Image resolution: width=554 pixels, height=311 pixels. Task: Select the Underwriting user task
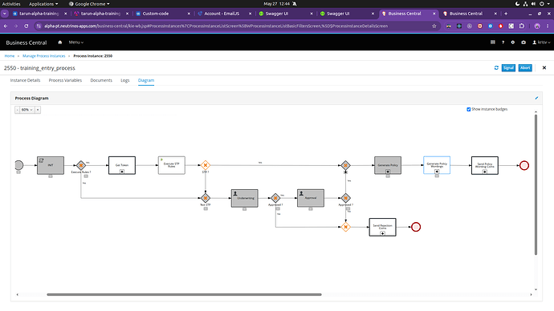tap(245, 198)
